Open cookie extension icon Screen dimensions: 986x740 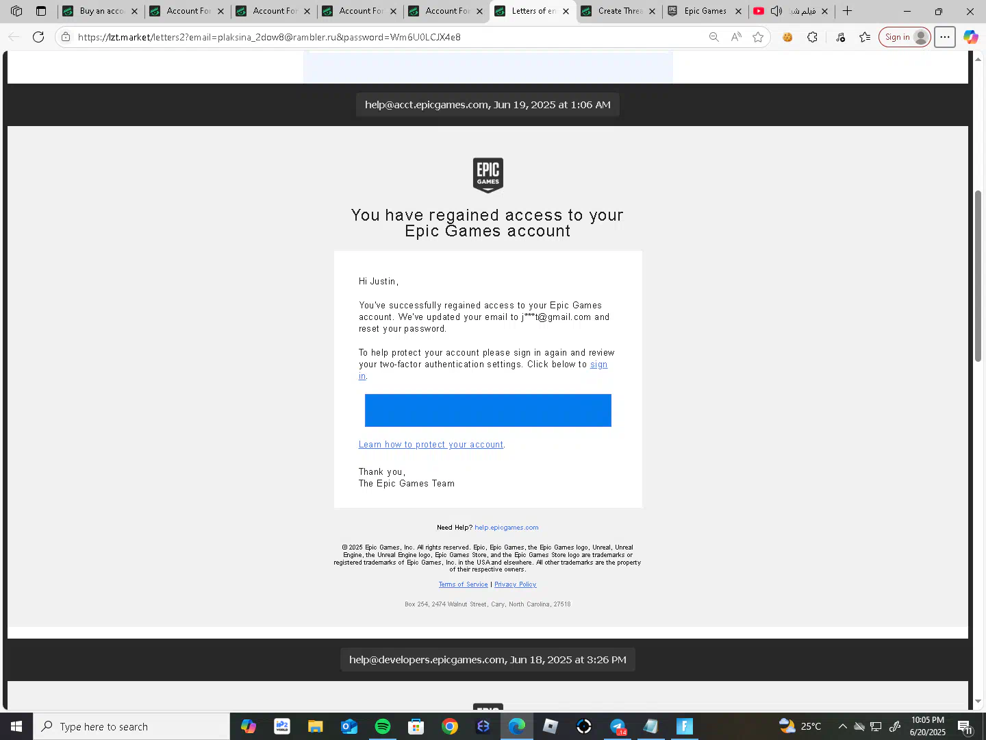787,37
